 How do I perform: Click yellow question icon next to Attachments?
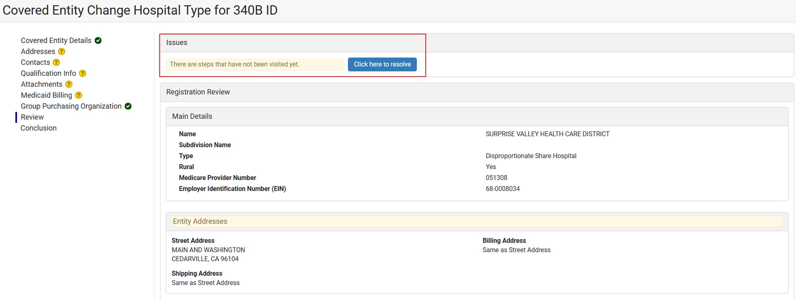pos(69,84)
